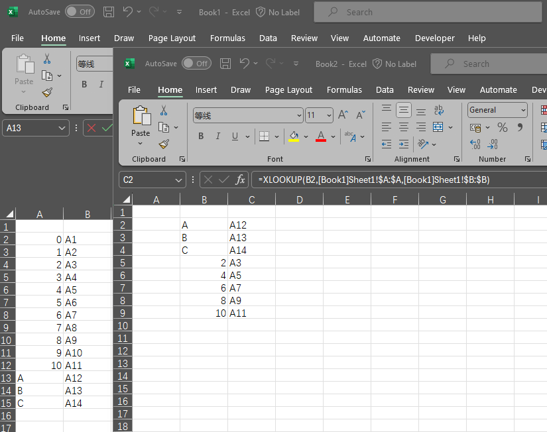Click Format Painter in Book2 ribbon
Viewport: 547px width, 432px height.
[x=164, y=144]
